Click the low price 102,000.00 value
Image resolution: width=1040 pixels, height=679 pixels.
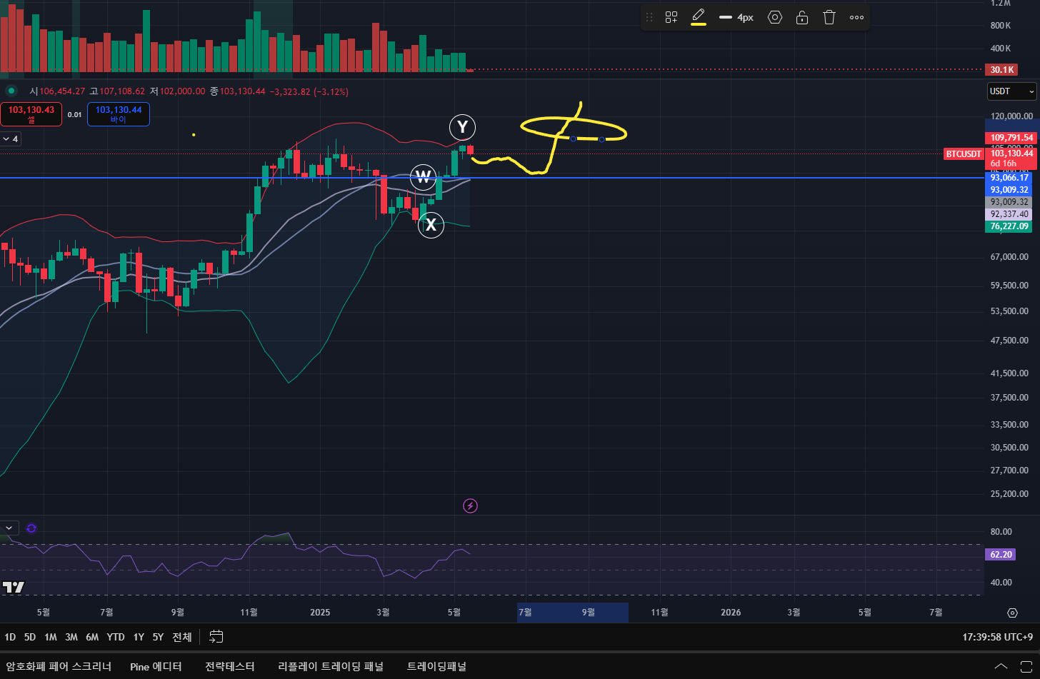coord(182,91)
